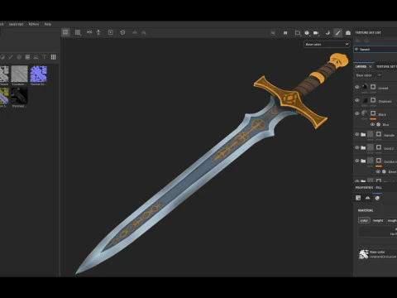The width and height of the screenshot is (397, 298).
Task: Click the Blue effect snowflake icon
Action: [379, 124]
